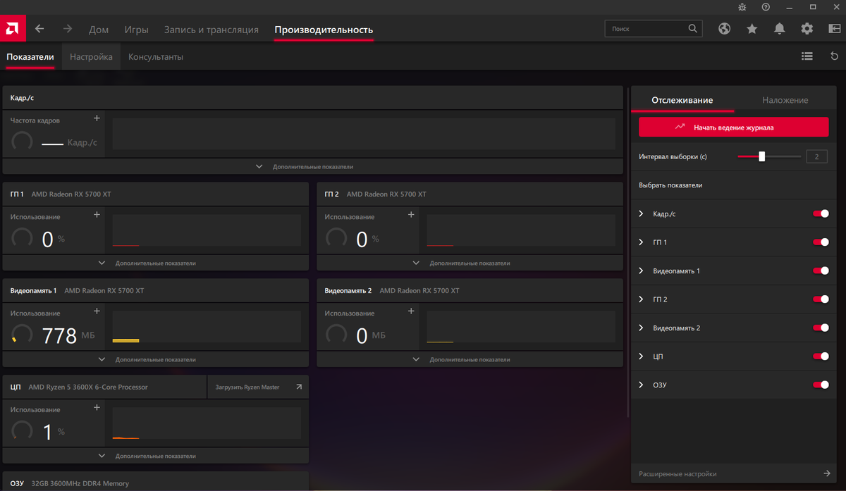
Task: Expand Видеопамять 1 metric list chevron
Action: click(642, 271)
